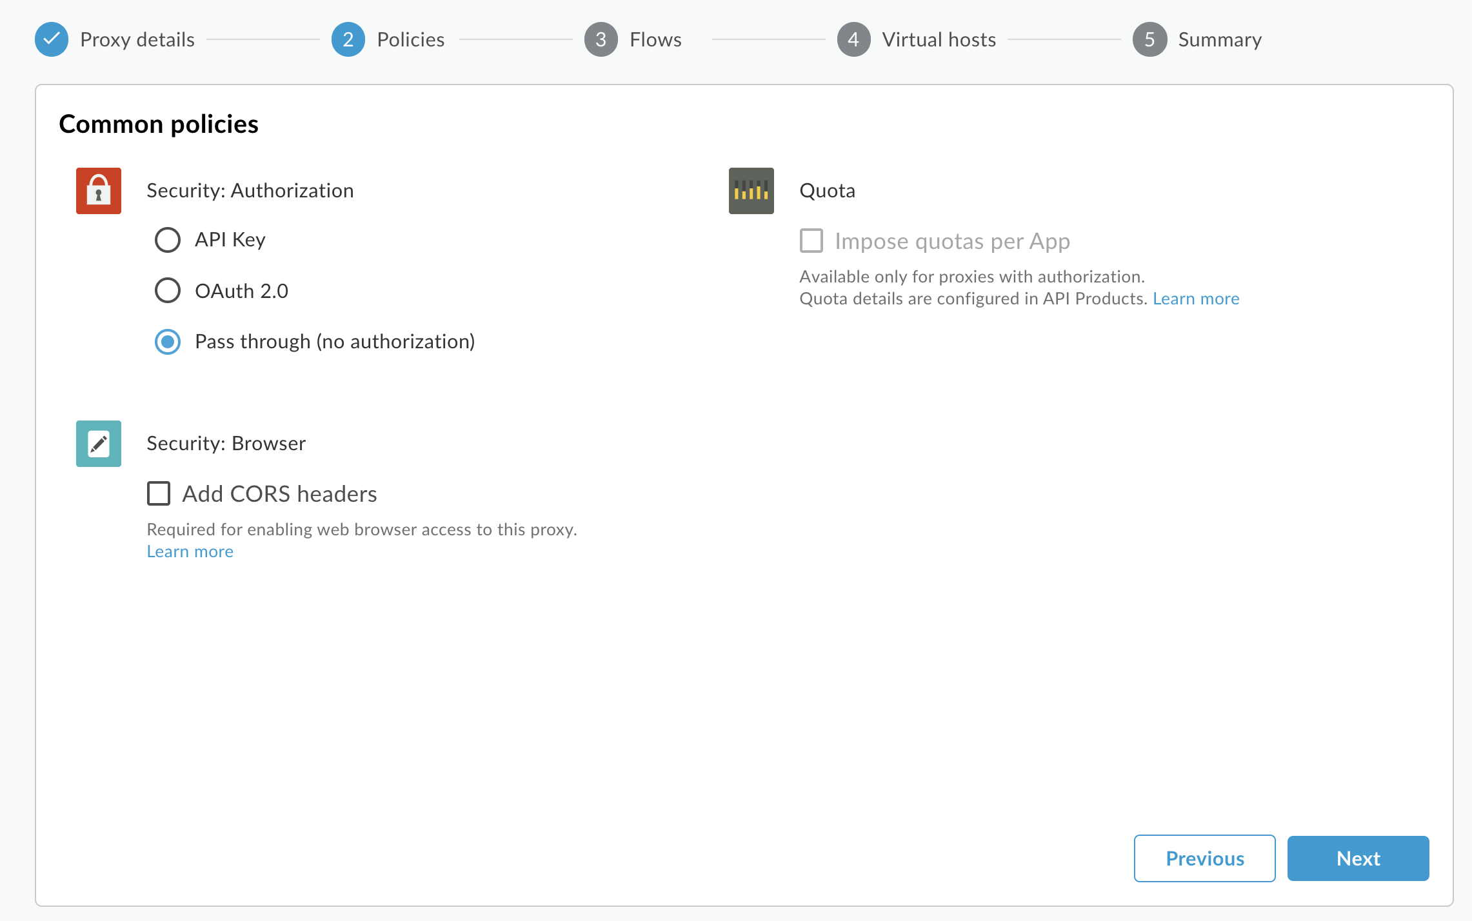Open Learn more for Quota details

(x=1195, y=298)
